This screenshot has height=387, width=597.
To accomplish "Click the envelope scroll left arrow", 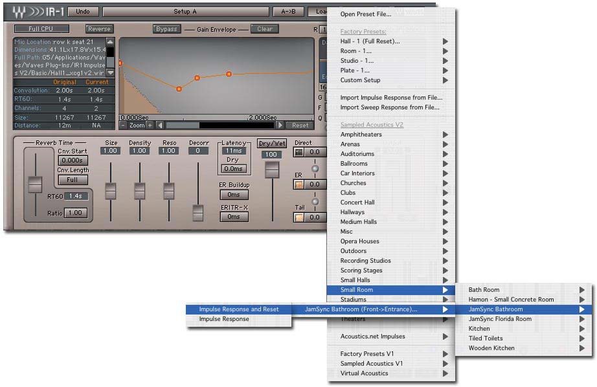I will [161, 126].
